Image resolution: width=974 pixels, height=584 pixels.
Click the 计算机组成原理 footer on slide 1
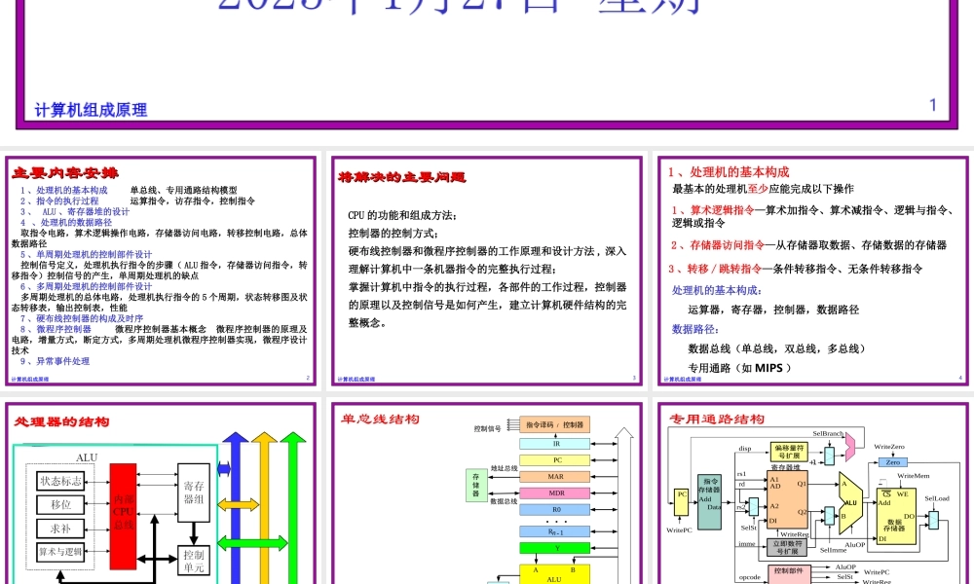pos(91,110)
